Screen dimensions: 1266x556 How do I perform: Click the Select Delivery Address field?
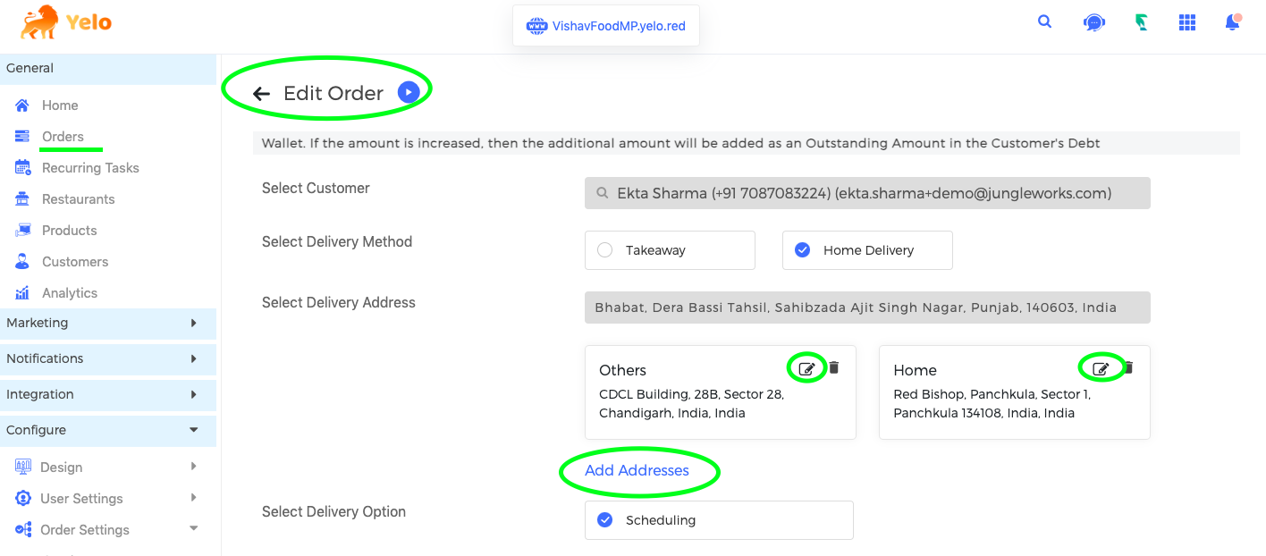point(867,307)
